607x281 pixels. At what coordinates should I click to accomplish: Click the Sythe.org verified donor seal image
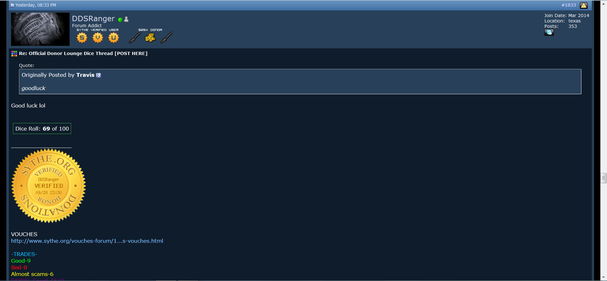(x=48, y=186)
